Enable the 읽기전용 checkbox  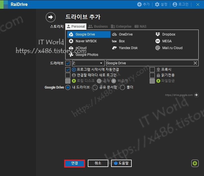pyautogui.click(x=152, y=75)
